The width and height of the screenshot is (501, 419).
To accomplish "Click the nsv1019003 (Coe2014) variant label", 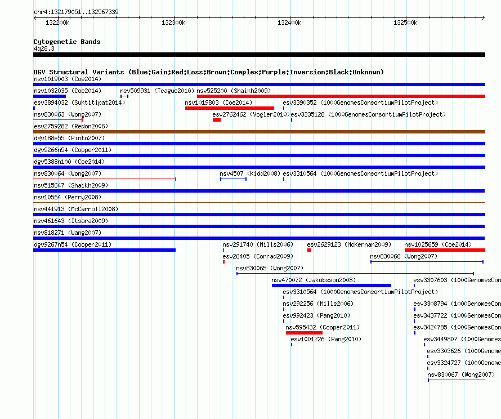I will 68,79.
